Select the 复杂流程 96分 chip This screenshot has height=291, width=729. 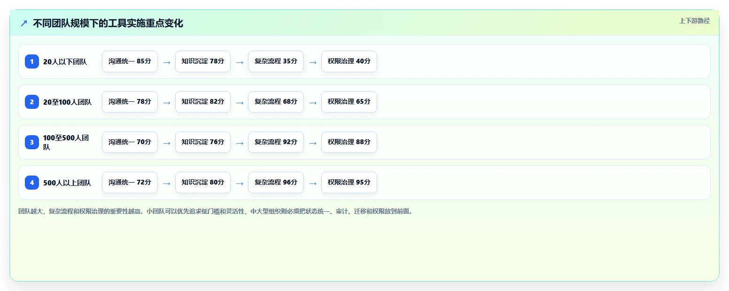pos(276,183)
